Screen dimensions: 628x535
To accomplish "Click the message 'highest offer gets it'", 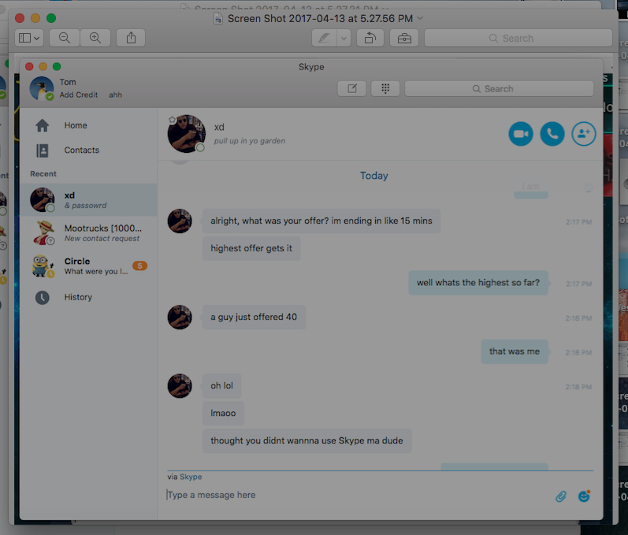I will [251, 248].
